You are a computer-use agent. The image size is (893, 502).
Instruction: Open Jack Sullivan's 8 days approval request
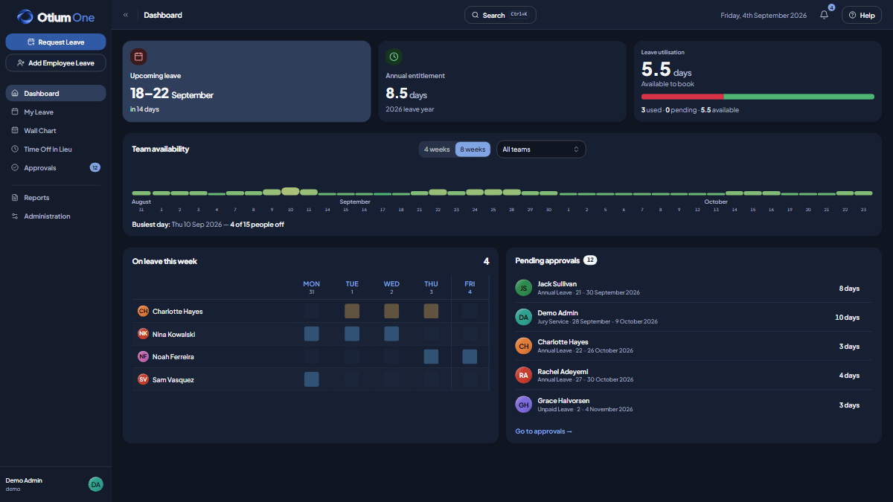click(x=694, y=288)
